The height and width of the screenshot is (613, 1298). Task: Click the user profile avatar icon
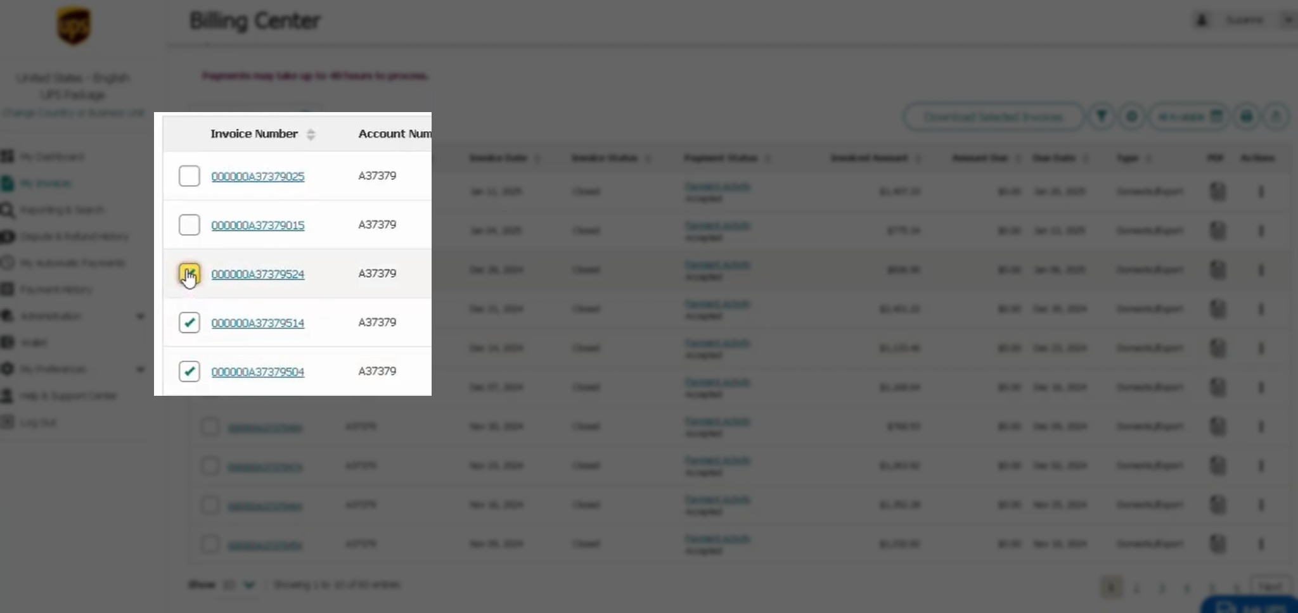[1202, 20]
